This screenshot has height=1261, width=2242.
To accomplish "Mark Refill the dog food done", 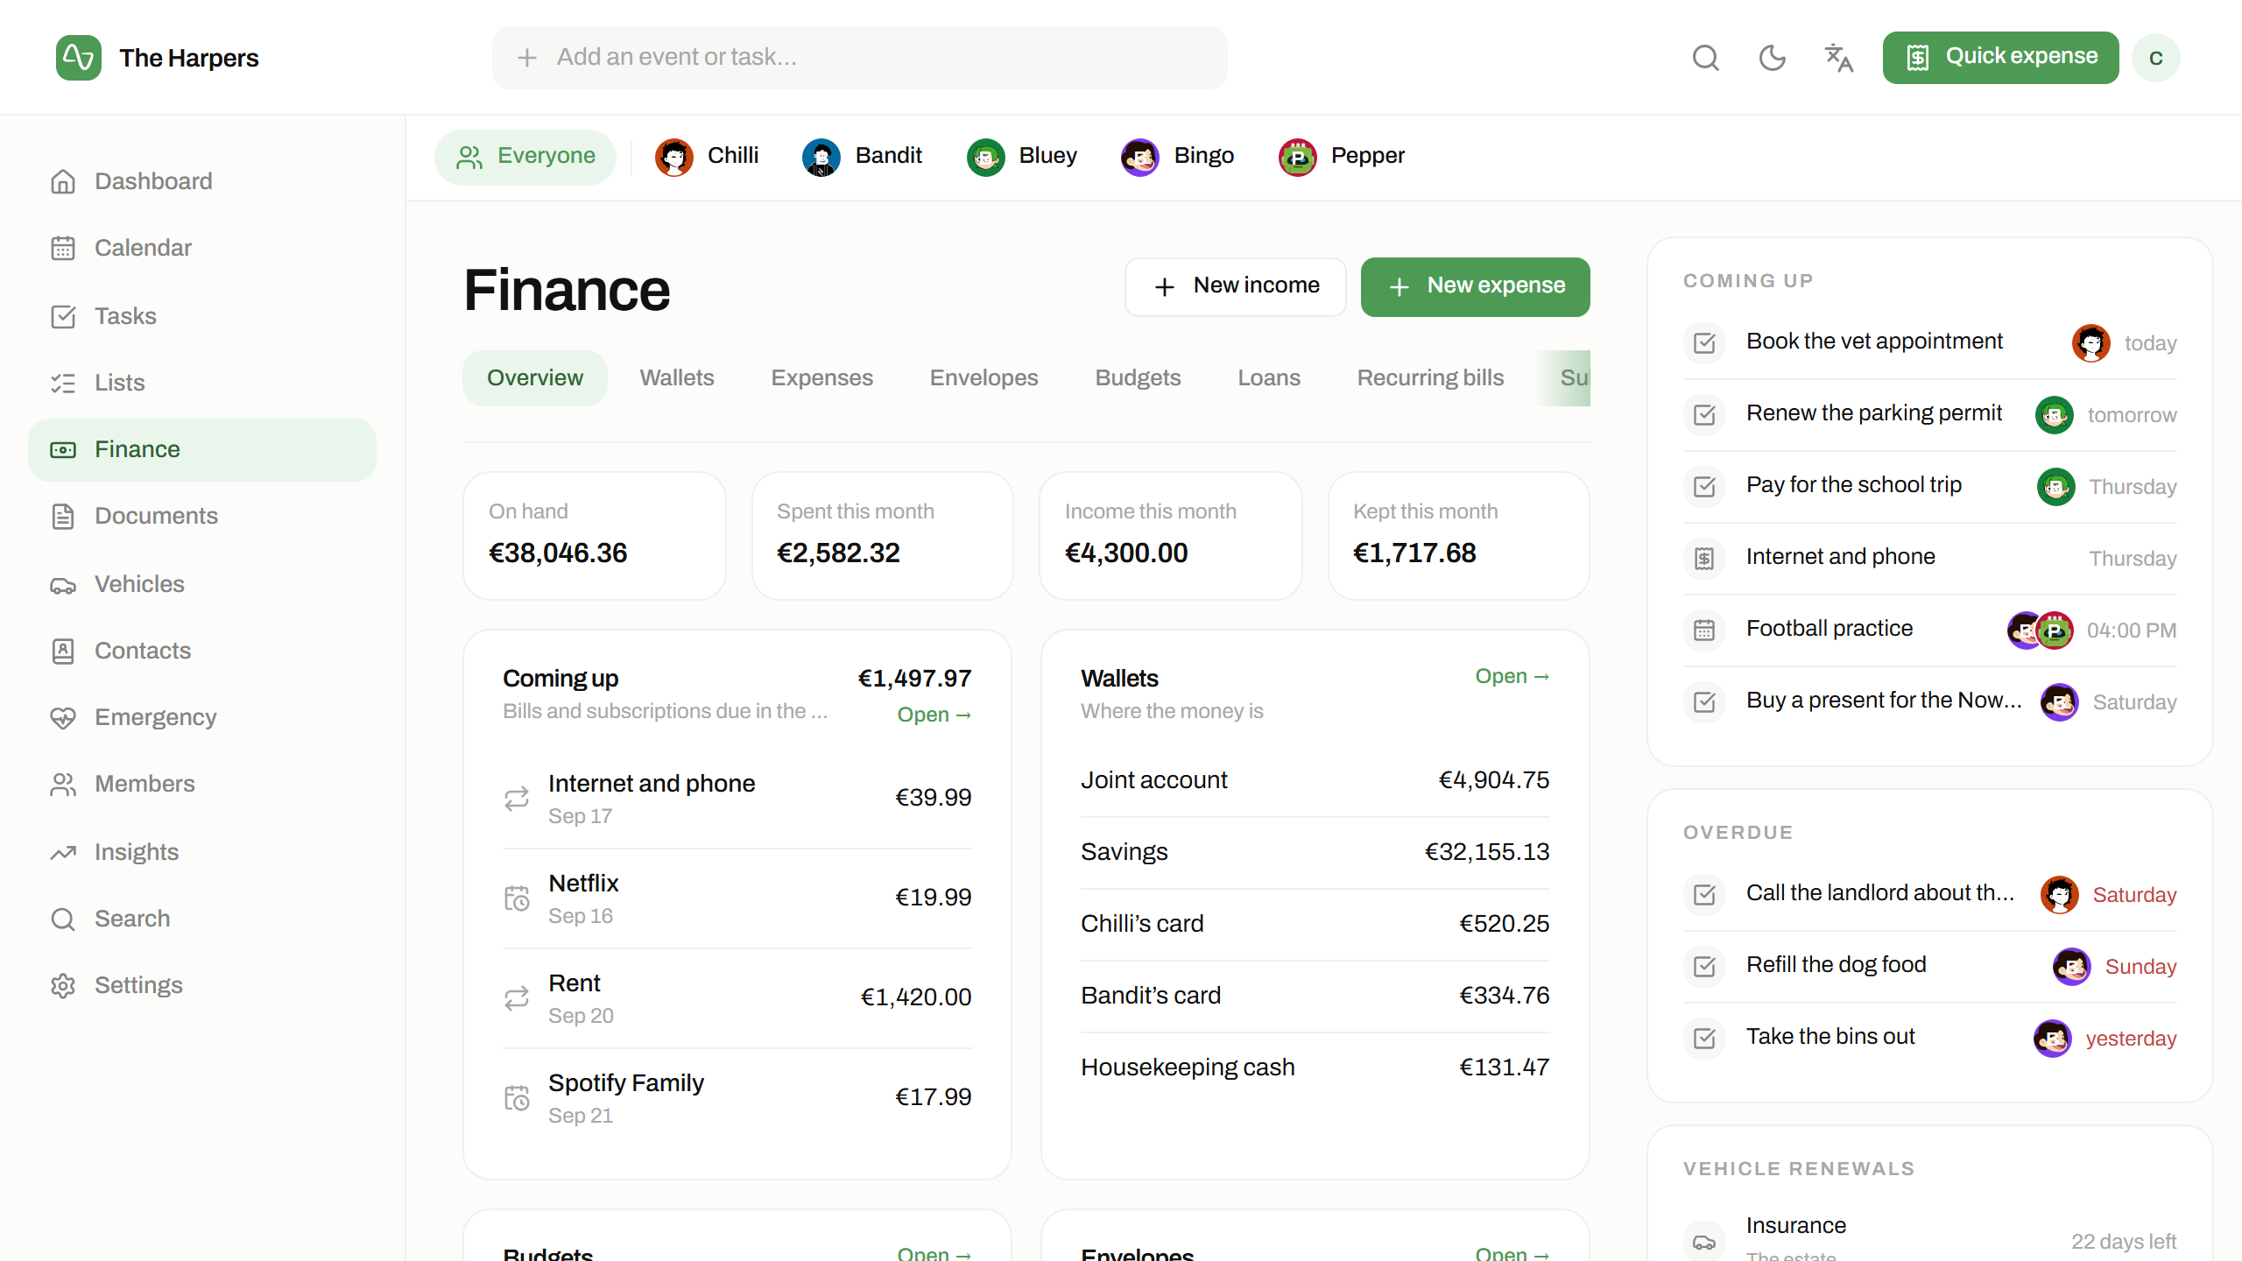I will click(1704, 966).
